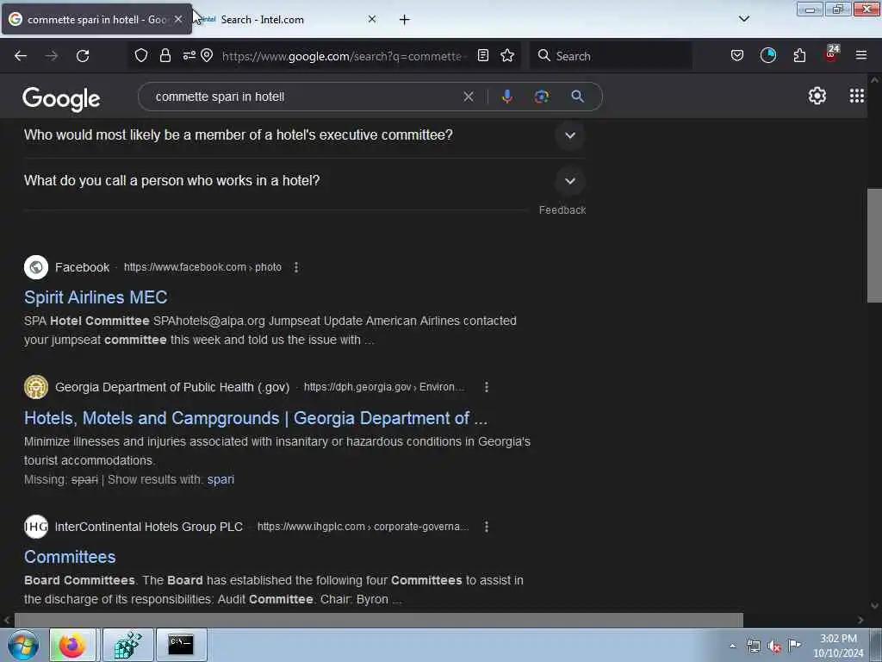Image resolution: width=882 pixels, height=662 pixels.
Task: Click the Google logo
Action: (61, 98)
